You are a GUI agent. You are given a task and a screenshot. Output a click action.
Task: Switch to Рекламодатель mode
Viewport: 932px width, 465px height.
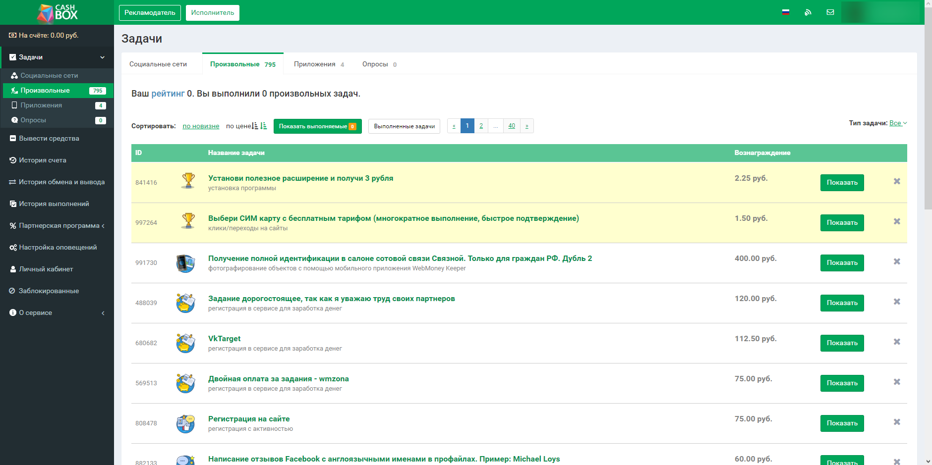[x=150, y=13]
